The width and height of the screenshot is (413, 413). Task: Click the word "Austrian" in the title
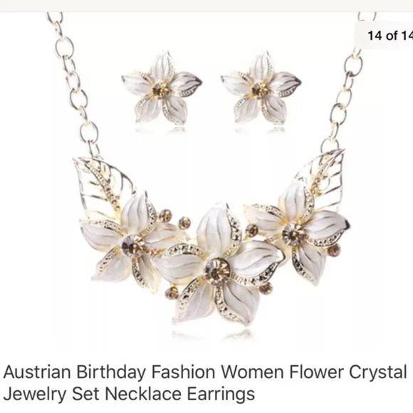coord(37,372)
